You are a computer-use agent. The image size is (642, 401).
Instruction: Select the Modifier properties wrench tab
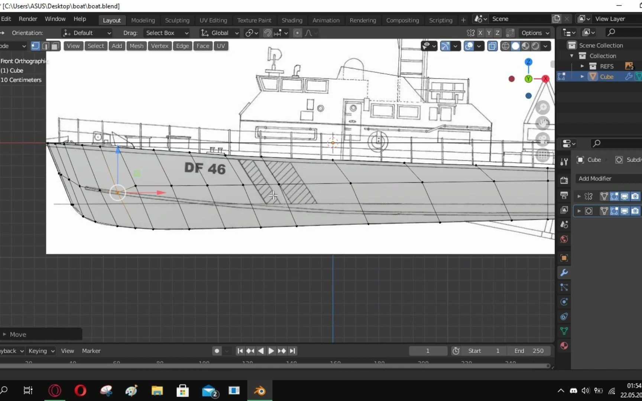click(564, 273)
